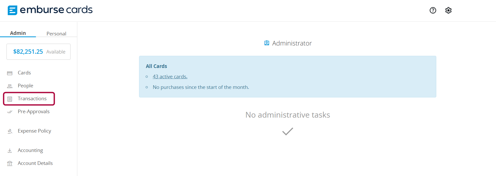Image resolution: width=496 pixels, height=176 pixels.
Task: Open Pre-Approvals from the sidebar
Action: (x=34, y=111)
